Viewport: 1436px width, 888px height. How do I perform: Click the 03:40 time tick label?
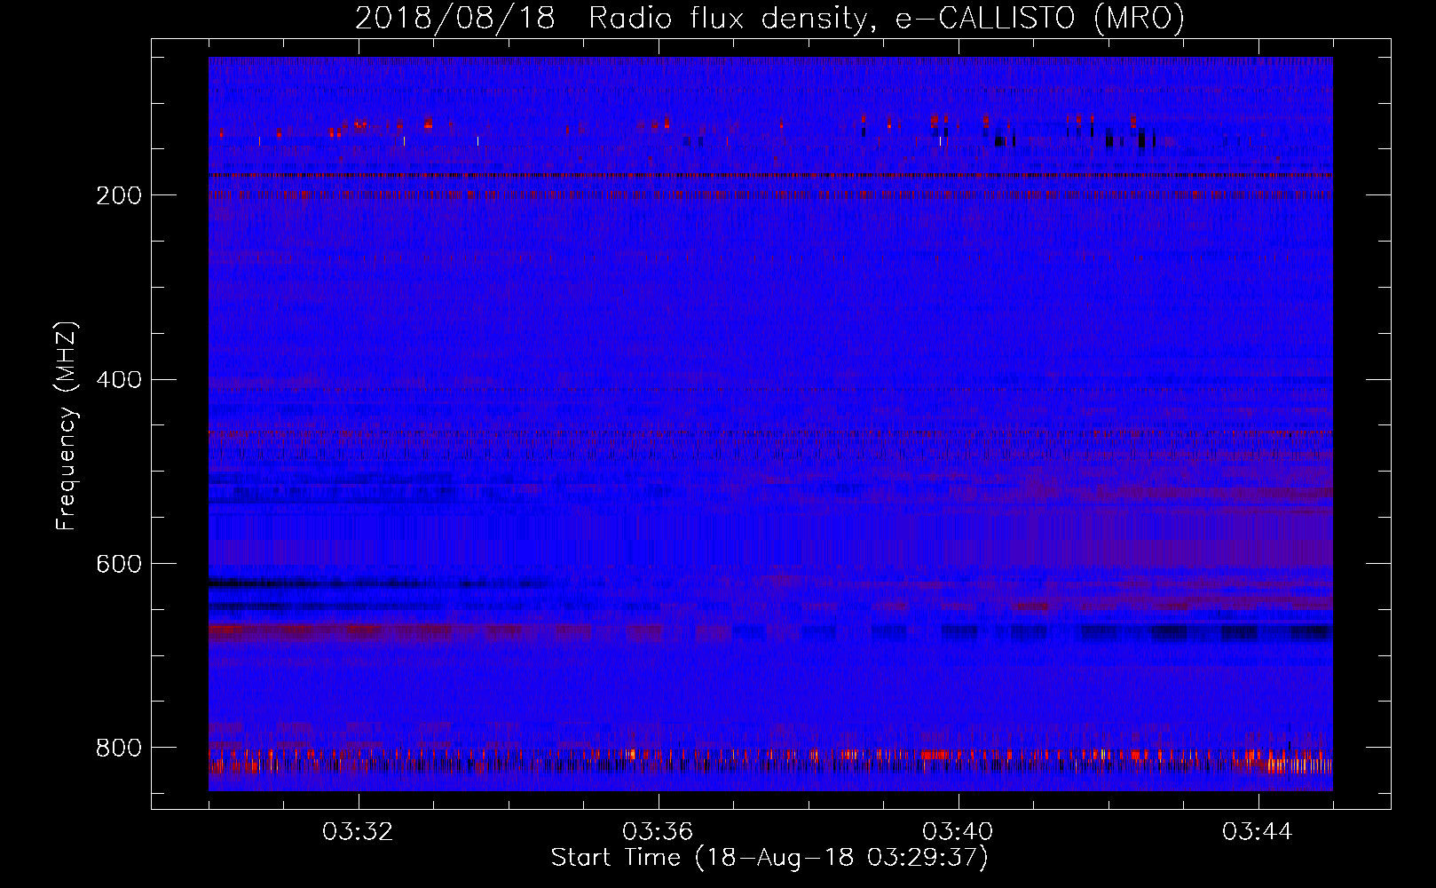(959, 832)
